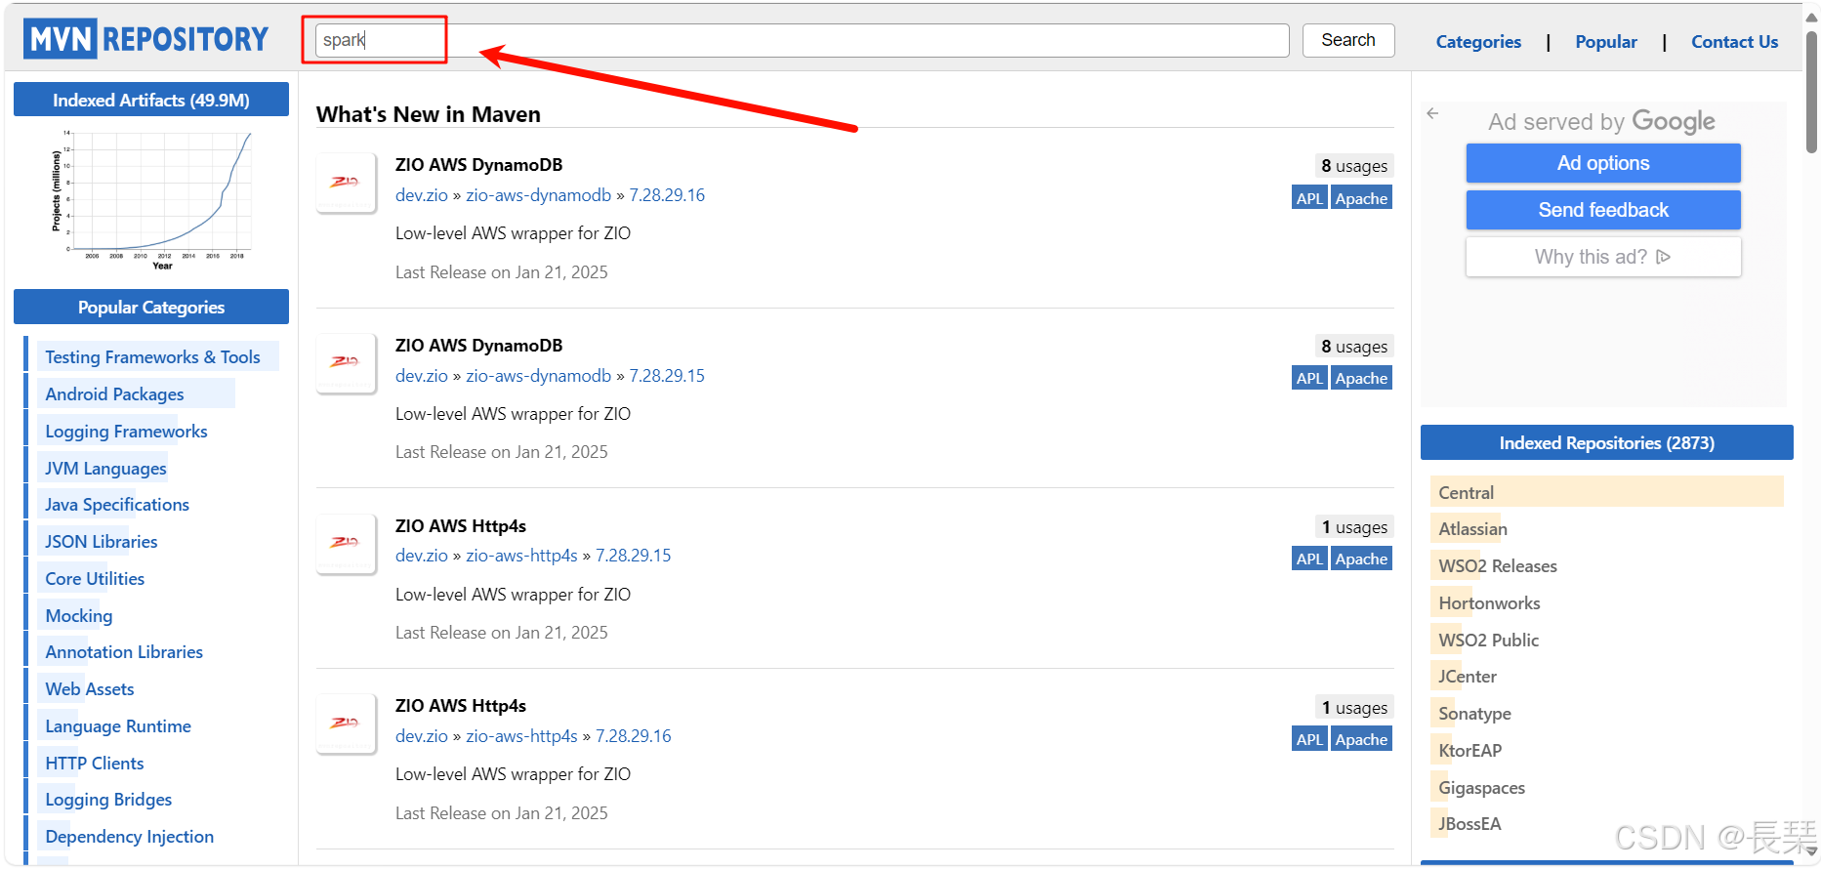Click the page vertical scrollbar thumb
Screen dimensions: 1821x869
(x=1811, y=93)
